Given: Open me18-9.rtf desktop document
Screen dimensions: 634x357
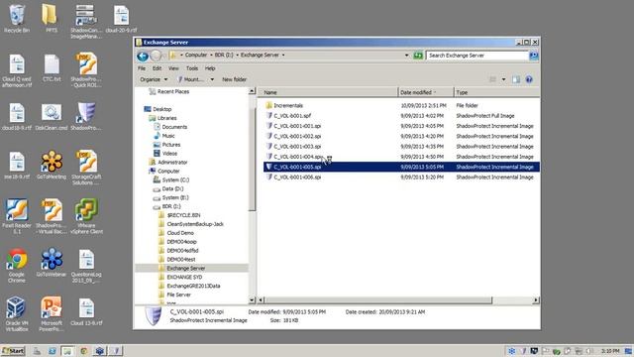Looking at the screenshot, I should click(x=17, y=166).
